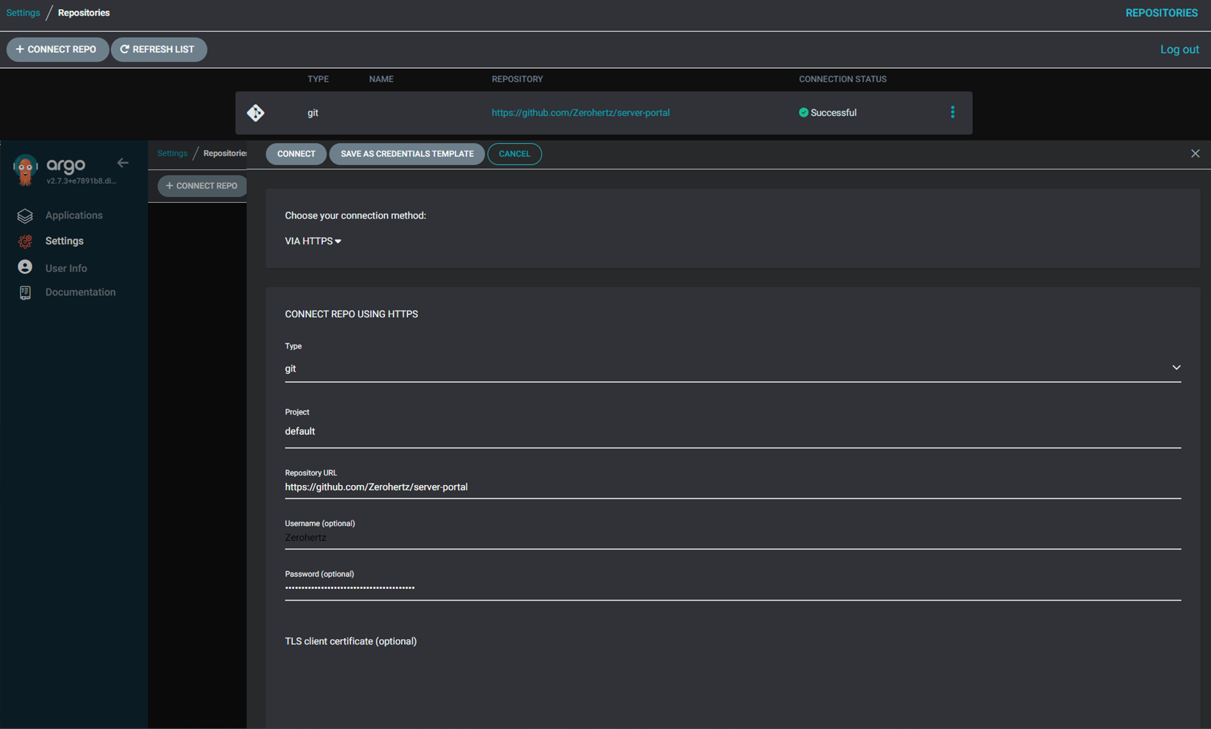Close the connect repo panel with X
The image size is (1211, 729).
click(x=1195, y=154)
